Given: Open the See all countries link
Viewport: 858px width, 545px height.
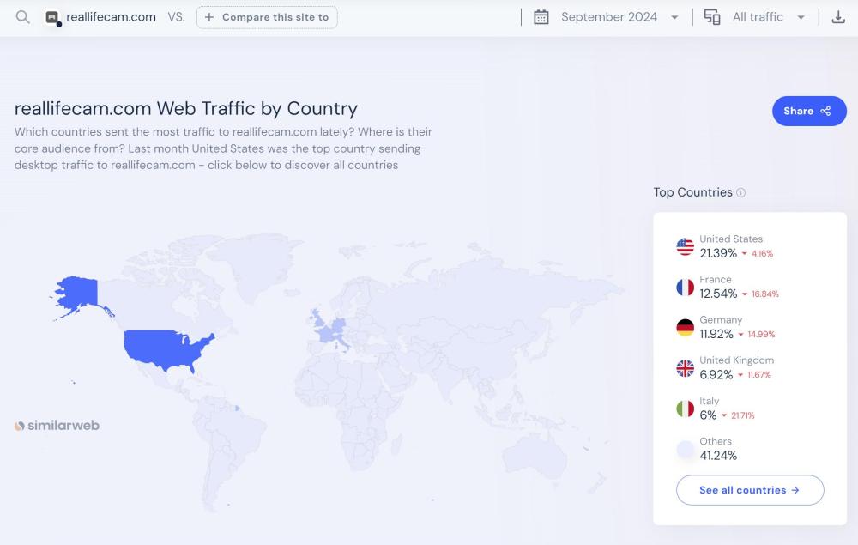Looking at the screenshot, I should (749, 490).
